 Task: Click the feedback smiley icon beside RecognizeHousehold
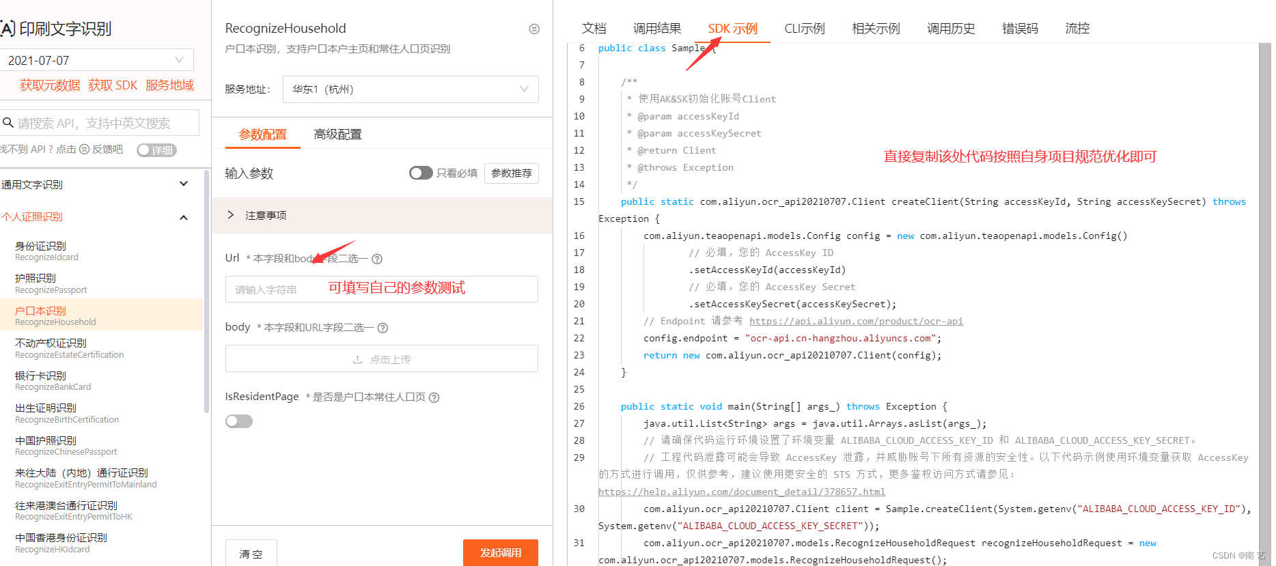[x=534, y=29]
